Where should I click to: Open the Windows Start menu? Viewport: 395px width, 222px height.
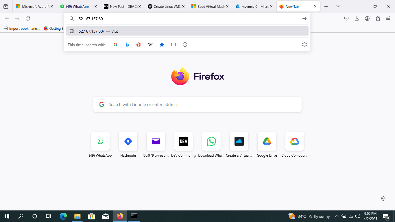click(7, 216)
